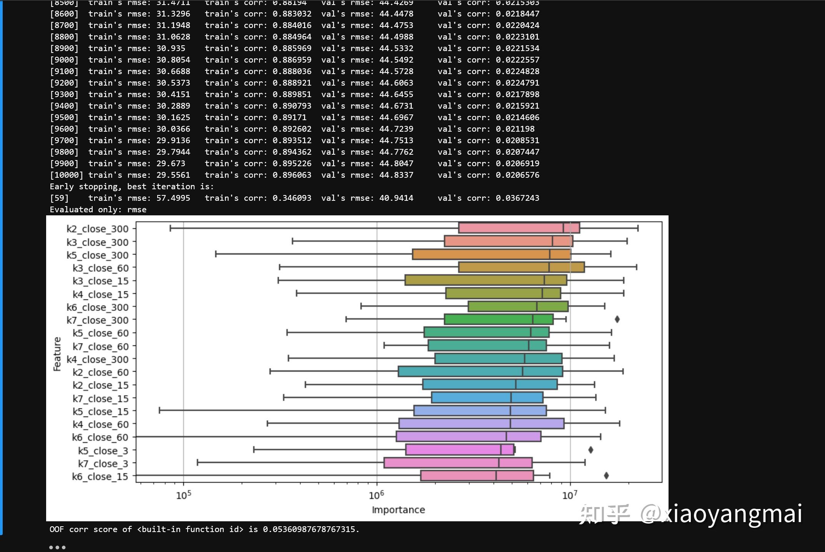Click the three-dot ellipsis below the output
825x552 pixels.
click(57, 547)
